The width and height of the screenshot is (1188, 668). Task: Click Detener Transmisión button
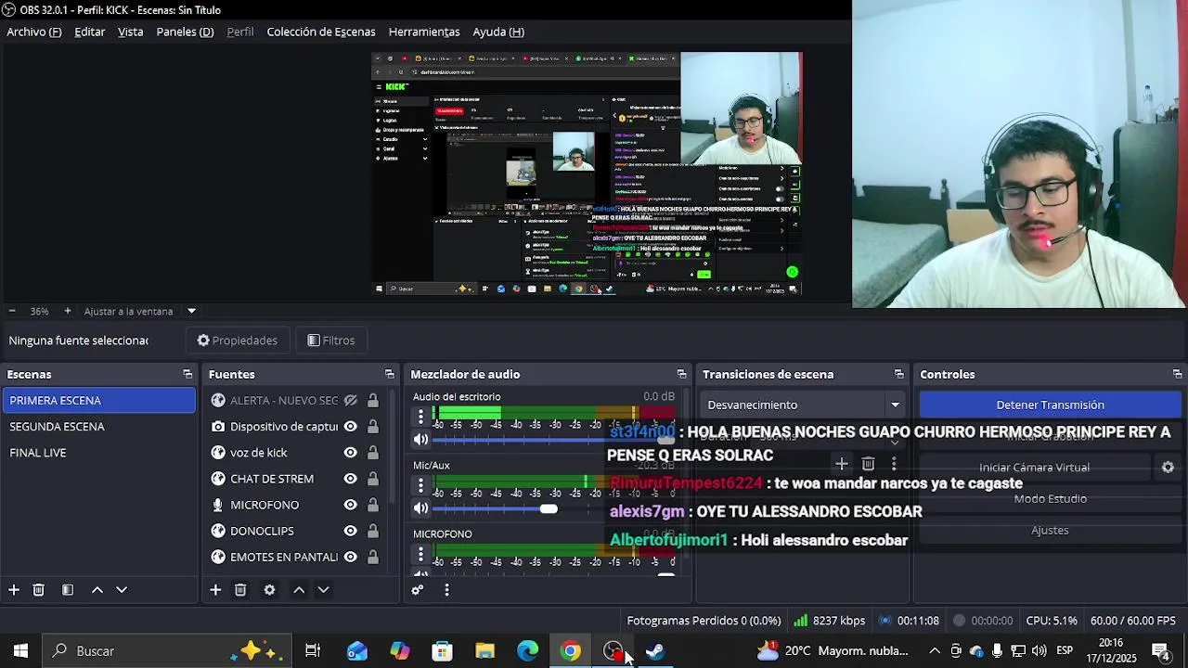click(x=1050, y=405)
